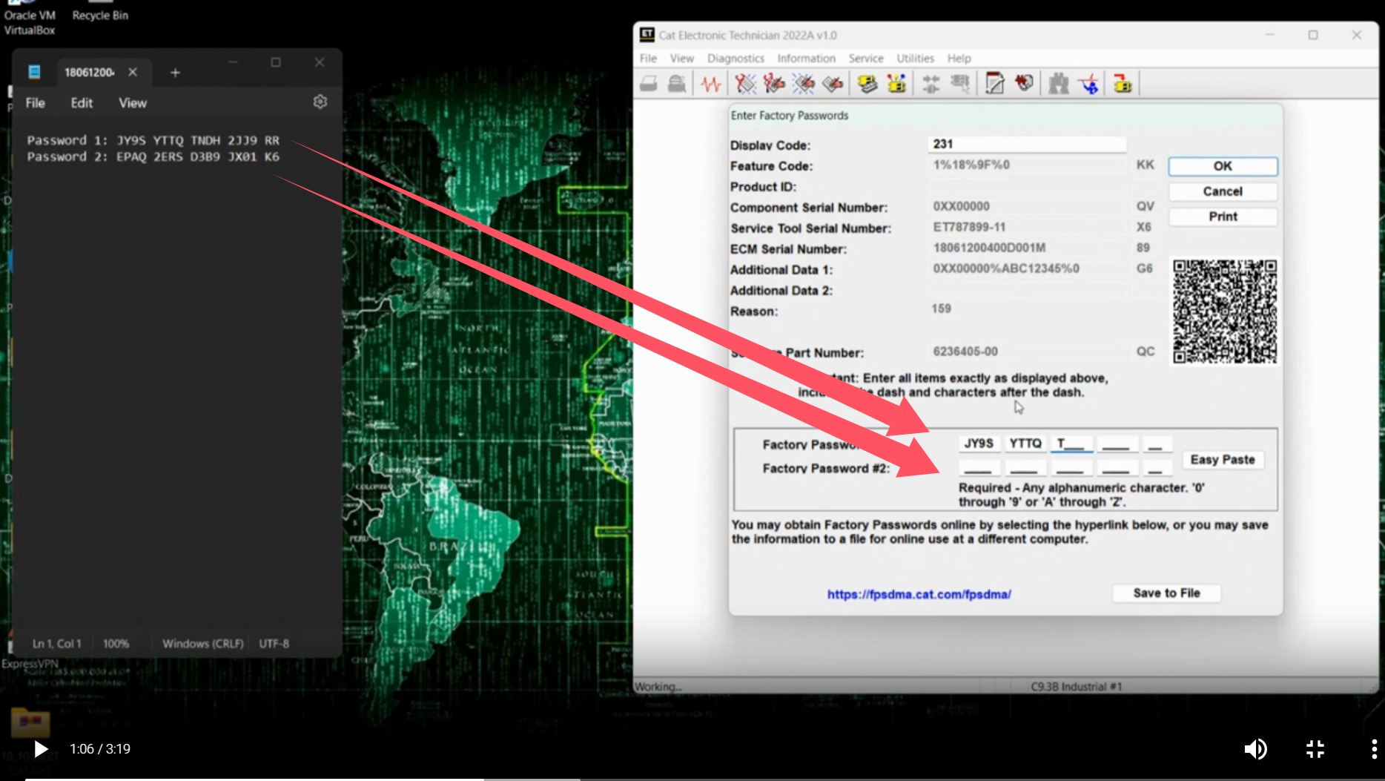
Task: Exit fullscreen video mode
Action: pyautogui.click(x=1315, y=749)
